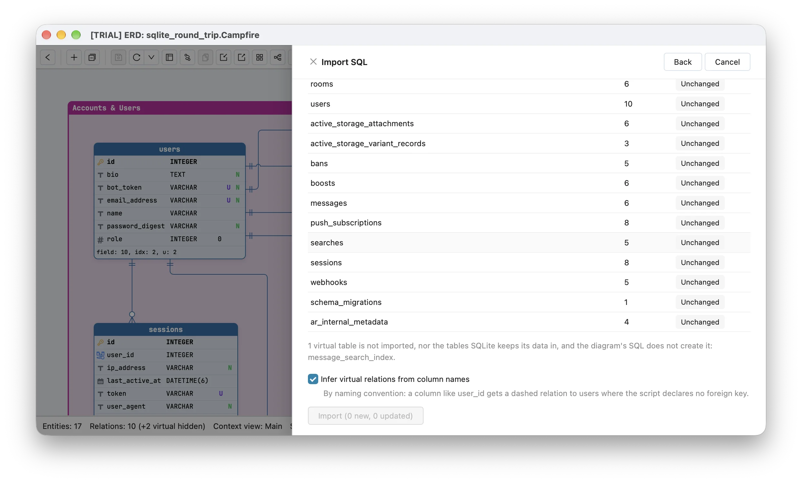Select the 'active_storage_attachments' row
The width and height of the screenshot is (802, 483).
coord(529,124)
